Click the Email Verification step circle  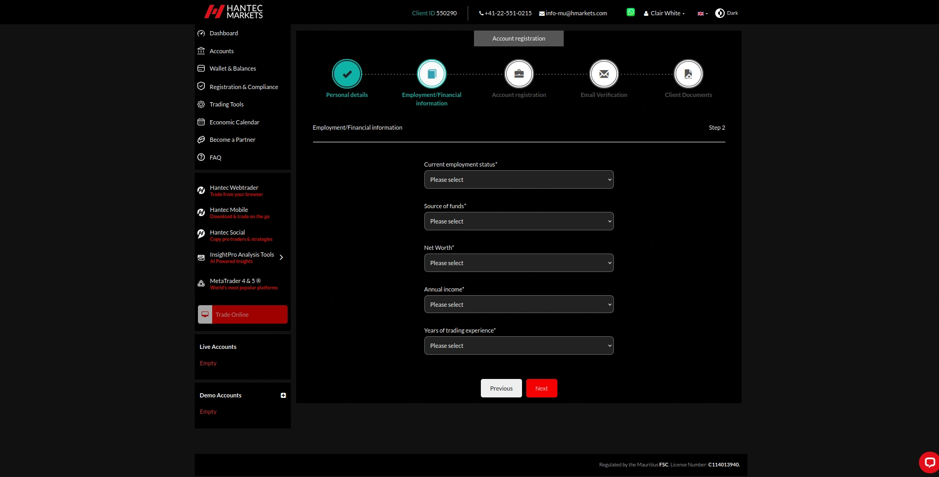603,73
